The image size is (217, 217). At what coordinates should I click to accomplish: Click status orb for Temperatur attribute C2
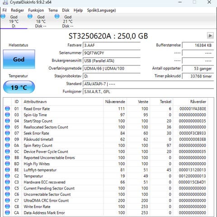7,176
